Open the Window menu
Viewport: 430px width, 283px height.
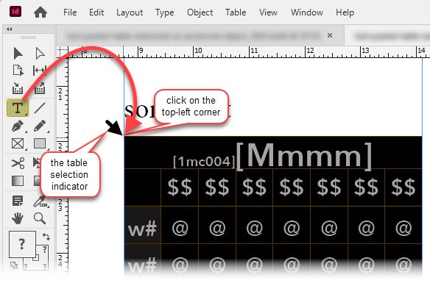307,12
